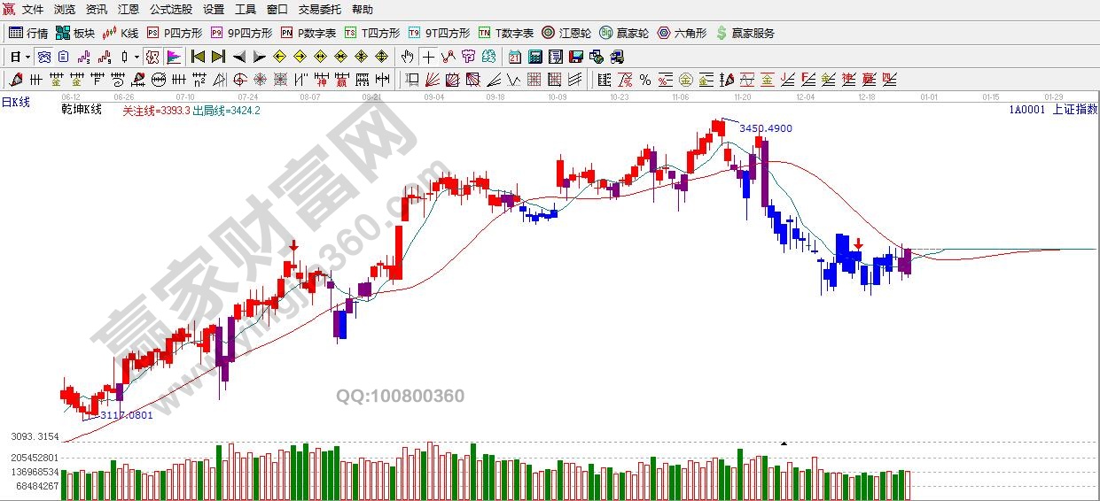
Task: Click the red pencil drawing tool
Action: click(16, 80)
